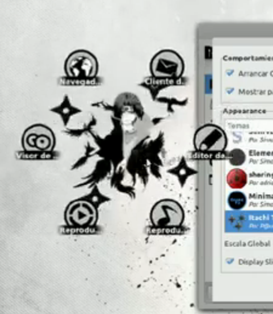The height and width of the screenshot is (314, 273).
Task: Select the Minima... theme row
Action: pos(249,200)
